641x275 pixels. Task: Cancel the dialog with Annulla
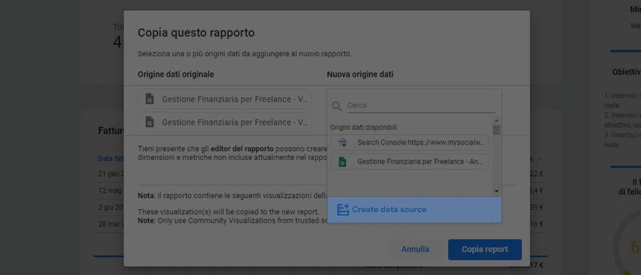(415, 249)
